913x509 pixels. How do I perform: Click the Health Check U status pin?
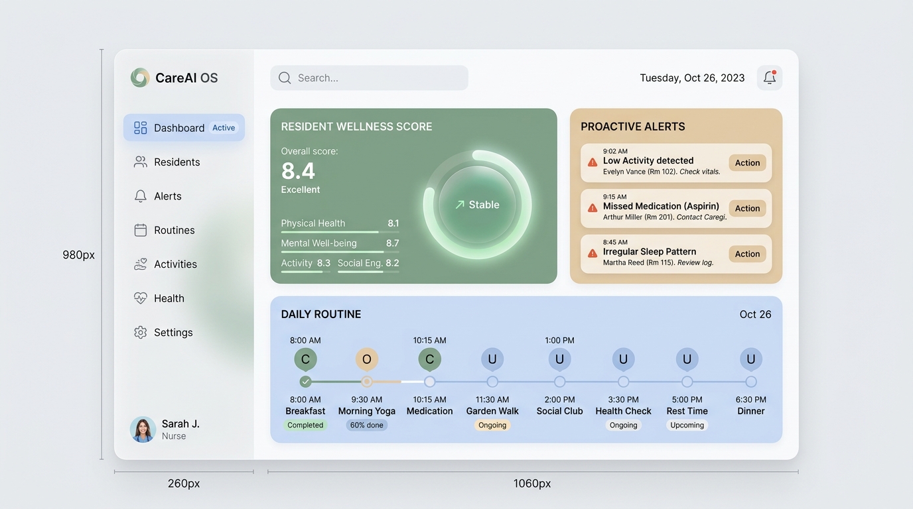[623, 360]
